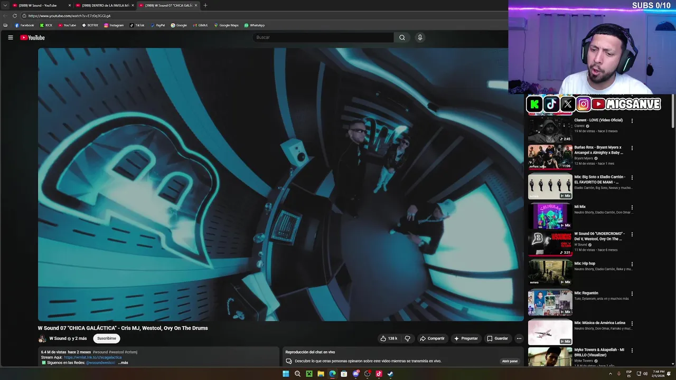676x380 pixels.
Task: Open more actions ellipsis beside Guardar
Action: coord(519,338)
